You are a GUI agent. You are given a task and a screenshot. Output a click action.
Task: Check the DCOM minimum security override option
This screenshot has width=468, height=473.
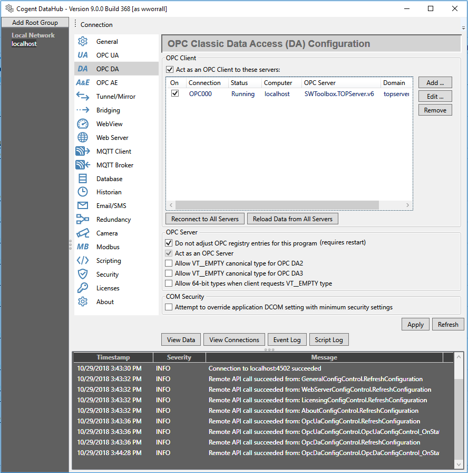(x=170, y=307)
